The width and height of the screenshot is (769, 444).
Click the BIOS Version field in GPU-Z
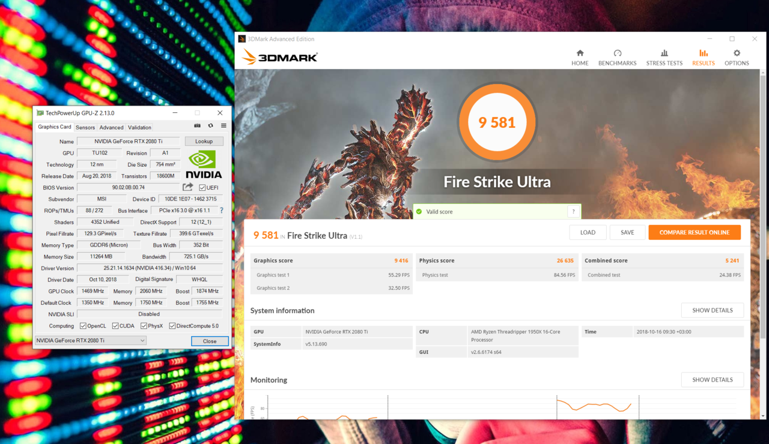tap(128, 188)
